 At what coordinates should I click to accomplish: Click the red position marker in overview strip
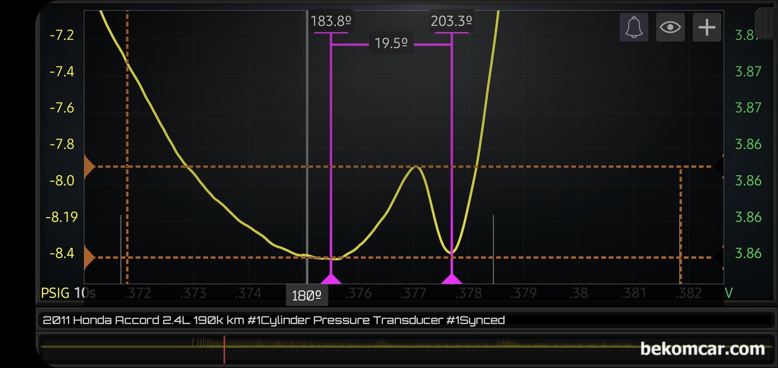point(224,349)
